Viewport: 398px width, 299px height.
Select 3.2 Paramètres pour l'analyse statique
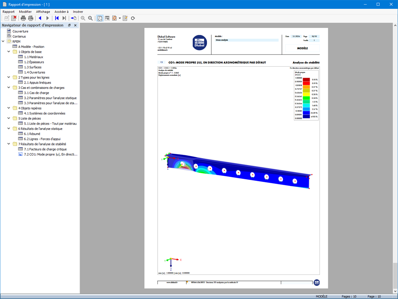coord(50,98)
